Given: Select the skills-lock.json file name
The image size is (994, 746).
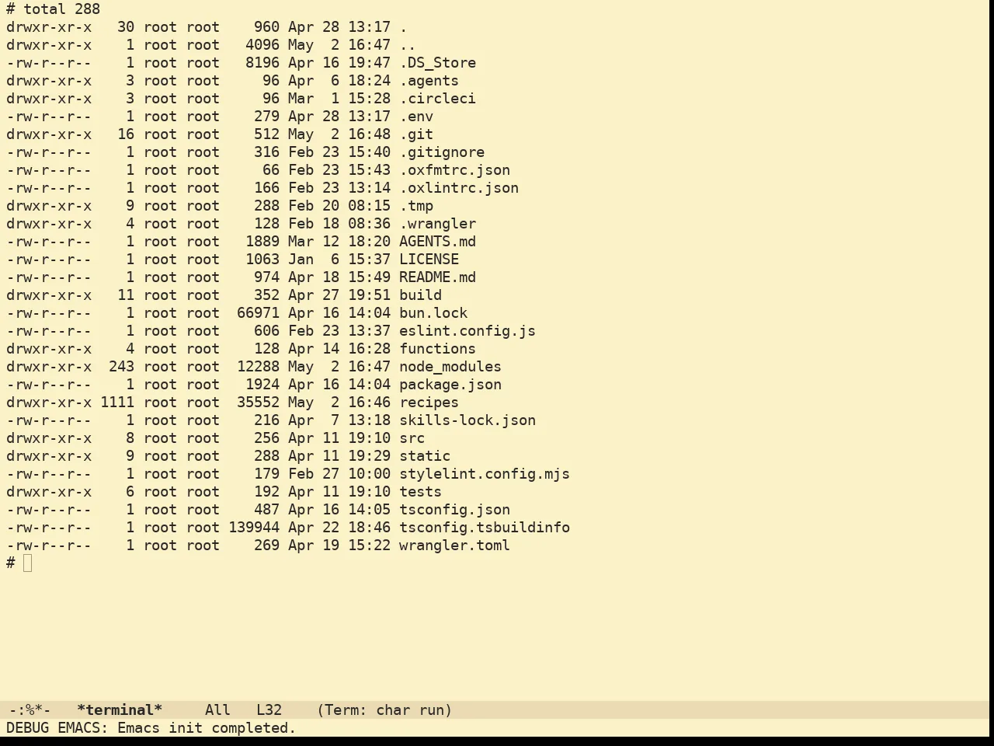Looking at the screenshot, I should point(467,420).
